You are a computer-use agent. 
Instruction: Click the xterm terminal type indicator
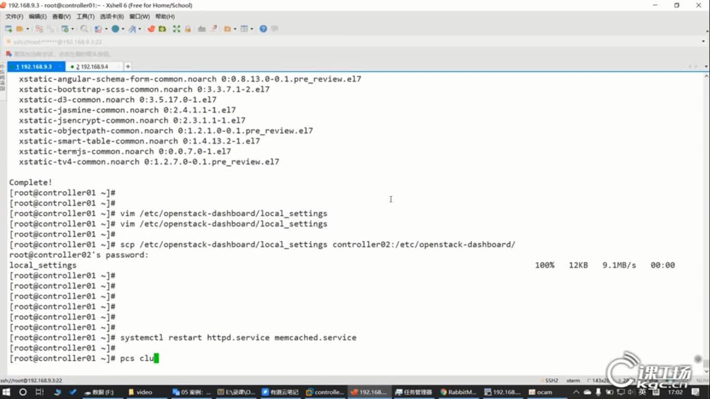coord(572,380)
